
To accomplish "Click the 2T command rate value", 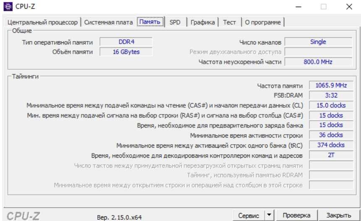I will pyautogui.click(x=331, y=155).
